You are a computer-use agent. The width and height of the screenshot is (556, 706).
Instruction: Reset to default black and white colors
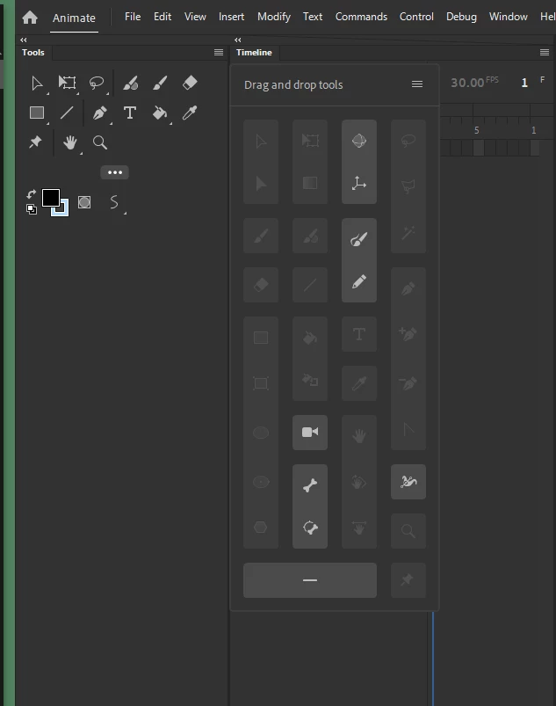tap(32, 209)
